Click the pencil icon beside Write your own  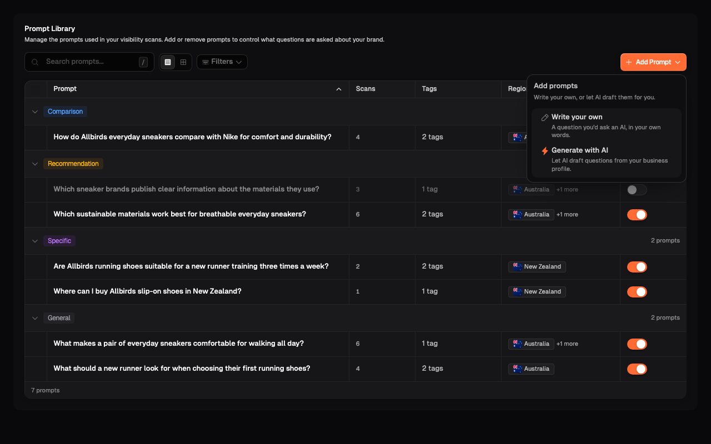click(545, 118)
